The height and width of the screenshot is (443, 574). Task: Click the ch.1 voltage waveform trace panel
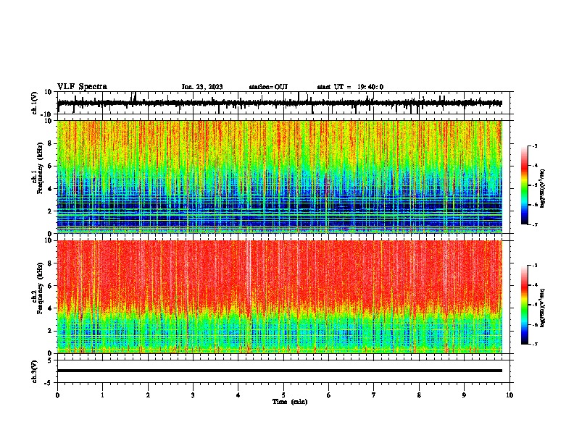pyautogui.click(x=285, y=103)
